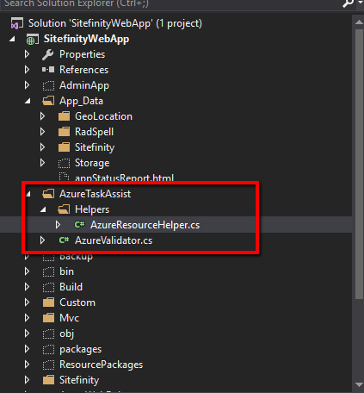Image resolution: width=364 pixels, height=393 pixels.
Task: Expand the AdminApp folder
Action: [x=27, y=85]
